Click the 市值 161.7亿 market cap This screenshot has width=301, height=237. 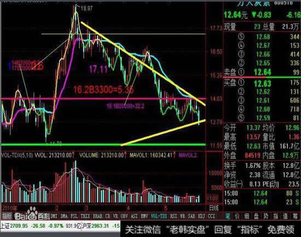click(290, 146)
